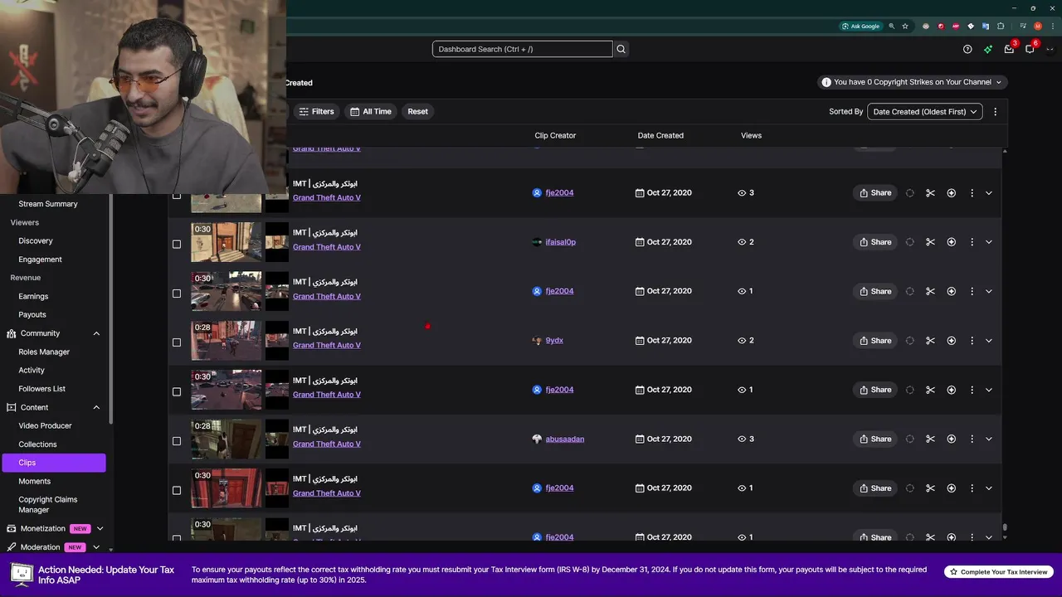Open the three-dot menu for 9ydx clip
This screenshot has height=597, width=1062.
[x=972, y=341]
